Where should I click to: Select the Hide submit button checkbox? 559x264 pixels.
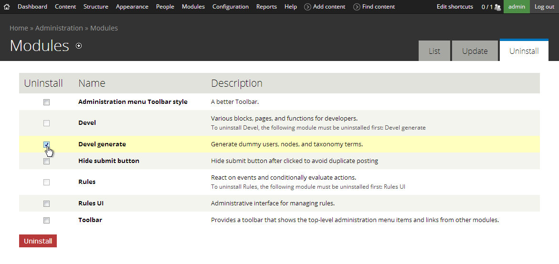pyautogui.click(x=46, y=162)
